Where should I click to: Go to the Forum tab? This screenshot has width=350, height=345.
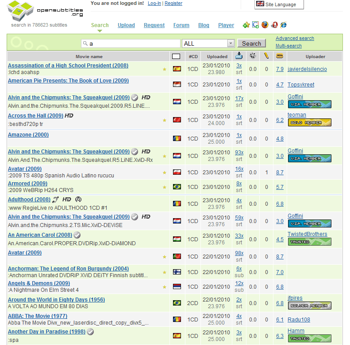click(x=181, y=25)
